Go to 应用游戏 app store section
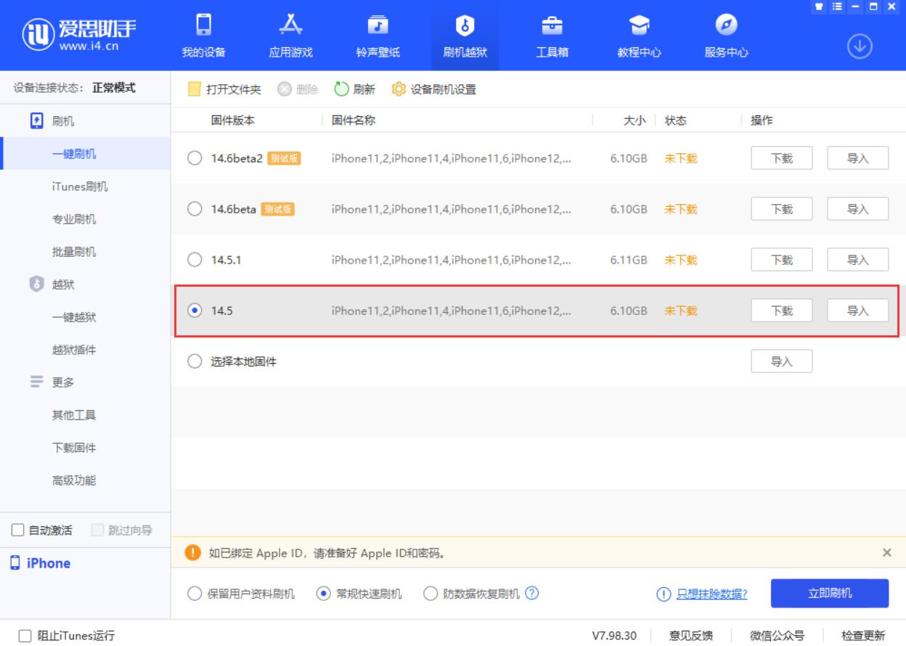Screen dimensions: 906x646 [x=290, y=28]
